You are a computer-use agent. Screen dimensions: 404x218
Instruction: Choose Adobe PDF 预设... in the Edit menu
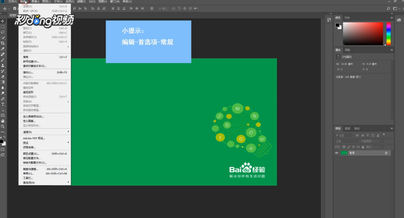click(x=45, y=138)
